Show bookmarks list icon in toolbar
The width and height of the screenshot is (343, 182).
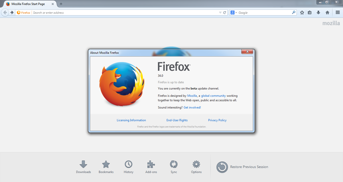[310, 12]
